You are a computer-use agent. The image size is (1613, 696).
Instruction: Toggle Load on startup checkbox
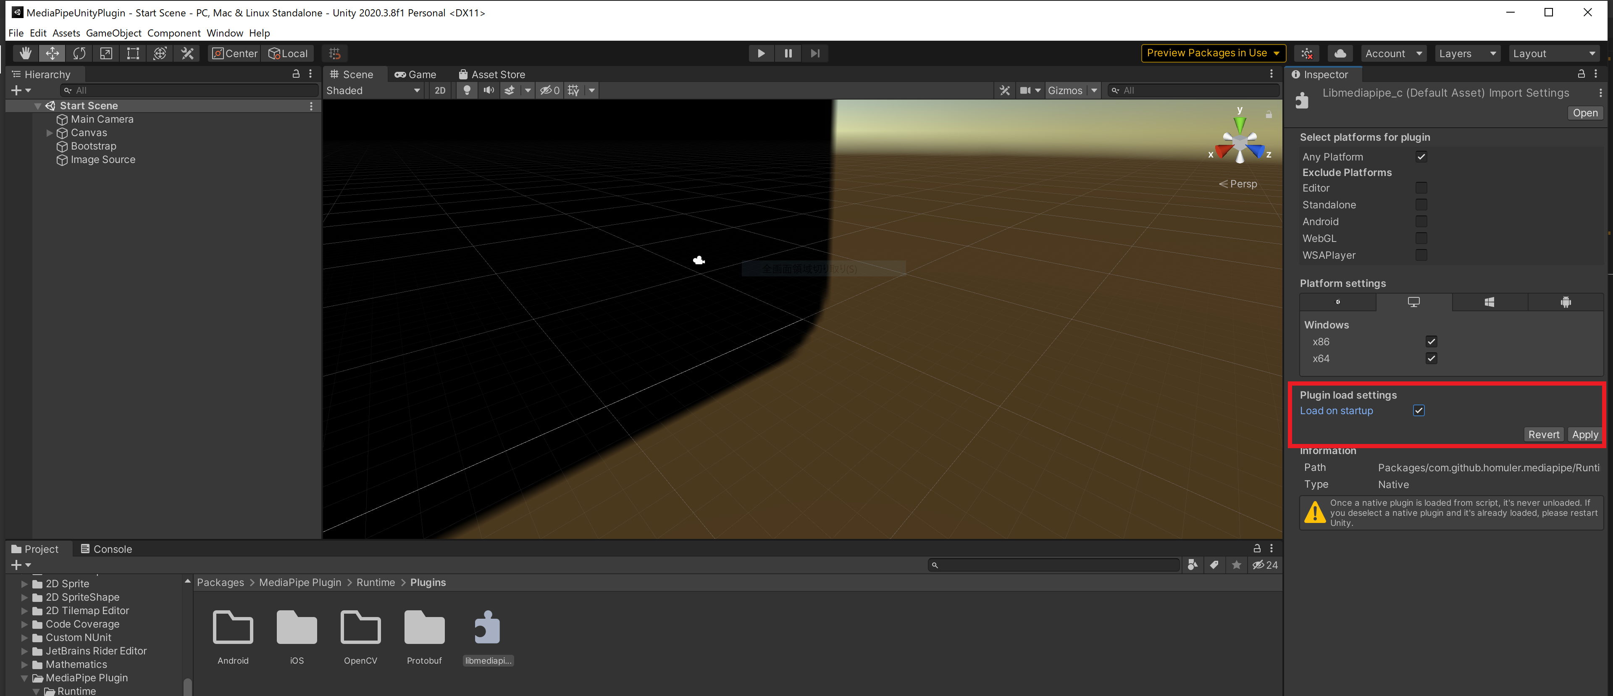pos(1419,411)
